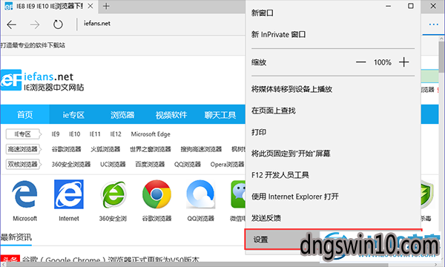The width and height of the screenshot is (445, 267).
Task: Choose 使用 Internet Explorer 打开
Action: tap(333, 197)
